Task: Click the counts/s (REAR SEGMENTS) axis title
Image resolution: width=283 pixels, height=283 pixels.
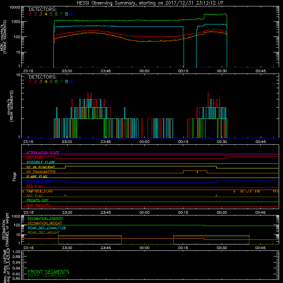Action: [10, 106]
